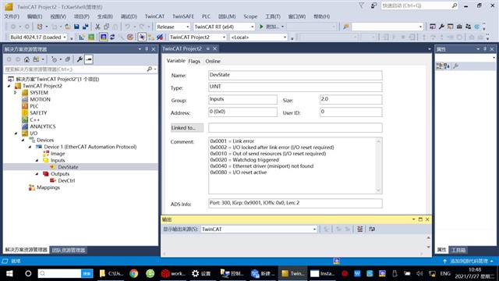Click the Open File folder icon
The image size is (499, 281).
68,27
